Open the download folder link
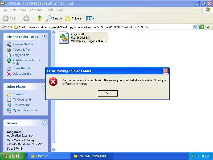This screenshot has width=213, height=160. click(x=19, y=94)
